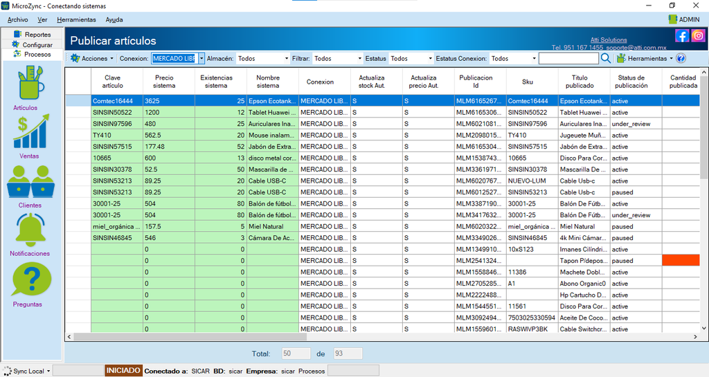Click the horizontal scrollbar right arrow
The height and width of the screenshot is (377, 709).
coord(695,337)
